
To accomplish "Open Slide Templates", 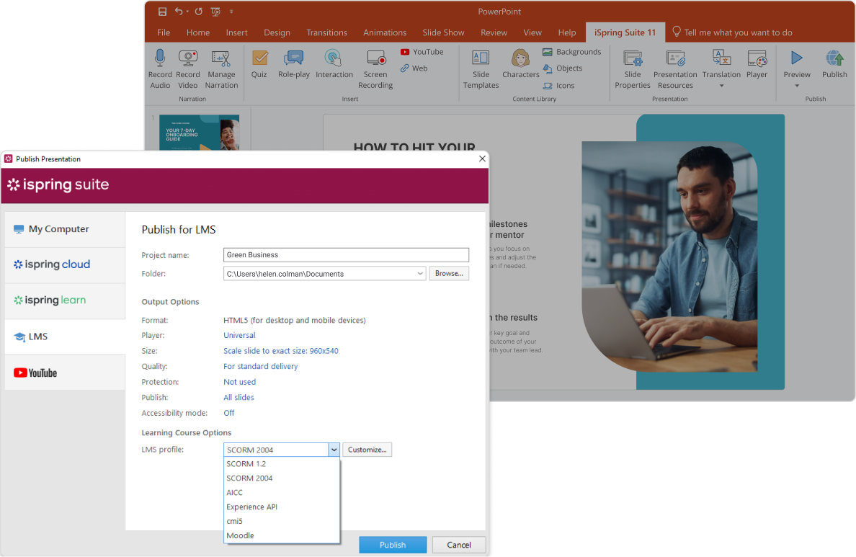I will tap(481, 68).
